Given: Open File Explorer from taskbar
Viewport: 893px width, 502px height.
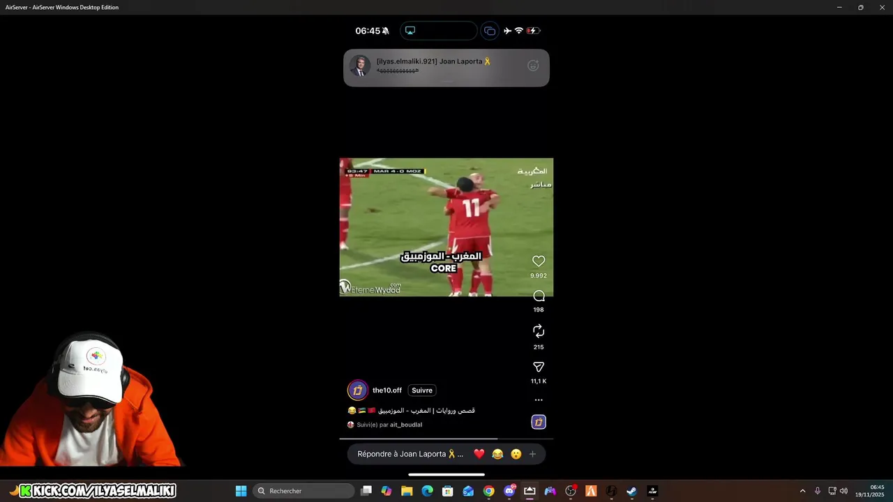Looking at the screenshot, I should [407, 491].
